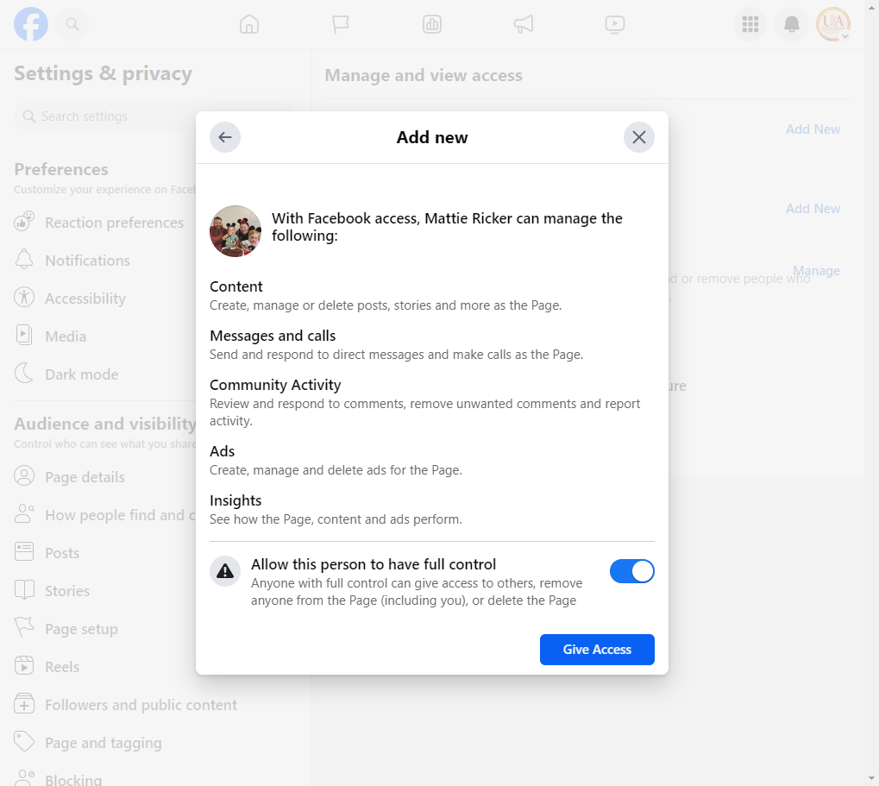This screenshot has width=879, height=786.
Task: Click the full control warning triangle icon
Action: (225, 571)
